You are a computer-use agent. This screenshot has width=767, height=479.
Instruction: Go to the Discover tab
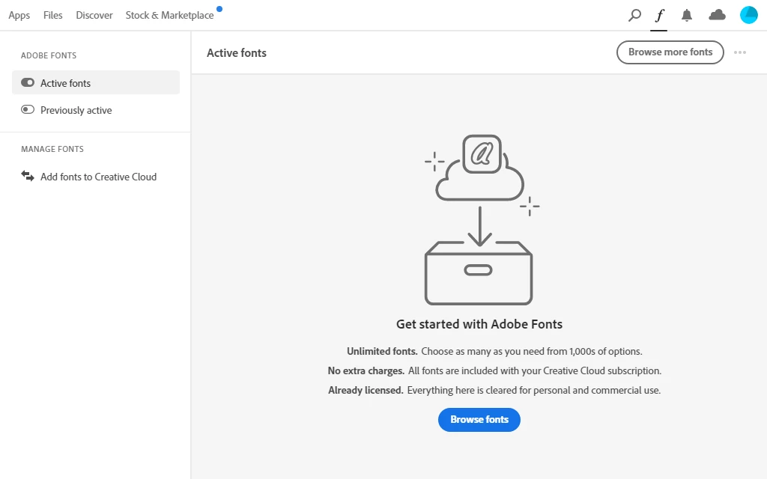94,15
